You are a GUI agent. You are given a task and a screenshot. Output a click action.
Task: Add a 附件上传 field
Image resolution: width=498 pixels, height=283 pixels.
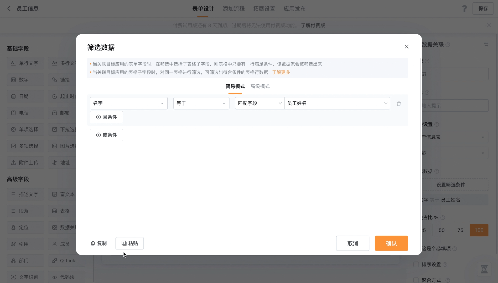coord(25,163)
